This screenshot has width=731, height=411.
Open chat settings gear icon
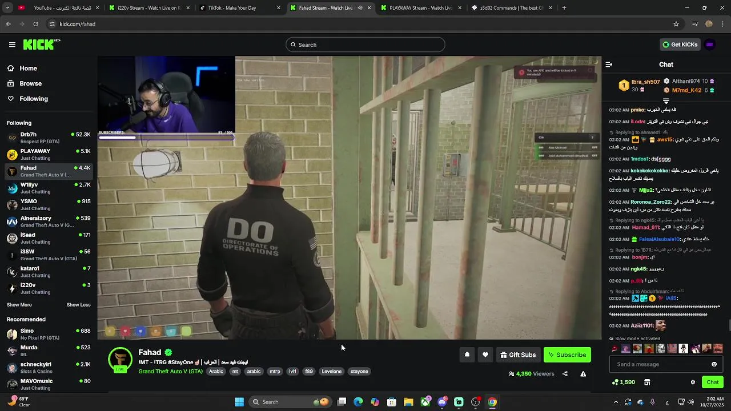point(693,382)
